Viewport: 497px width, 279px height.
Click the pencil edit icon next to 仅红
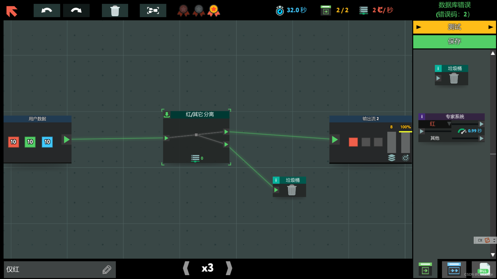[x=107, y=269]
